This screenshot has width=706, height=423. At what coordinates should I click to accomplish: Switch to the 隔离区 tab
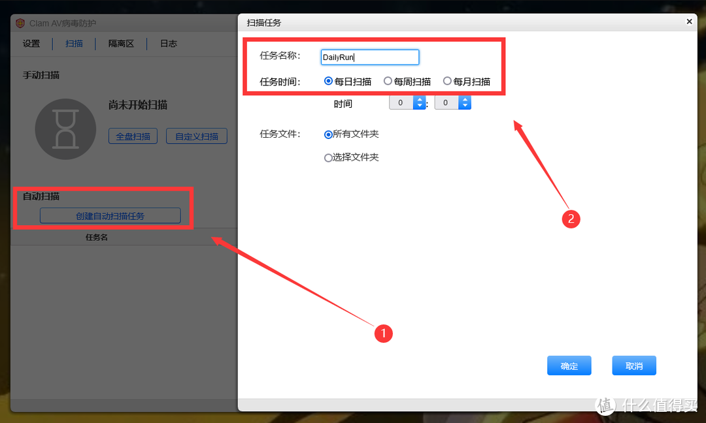[x=122, y=43]
